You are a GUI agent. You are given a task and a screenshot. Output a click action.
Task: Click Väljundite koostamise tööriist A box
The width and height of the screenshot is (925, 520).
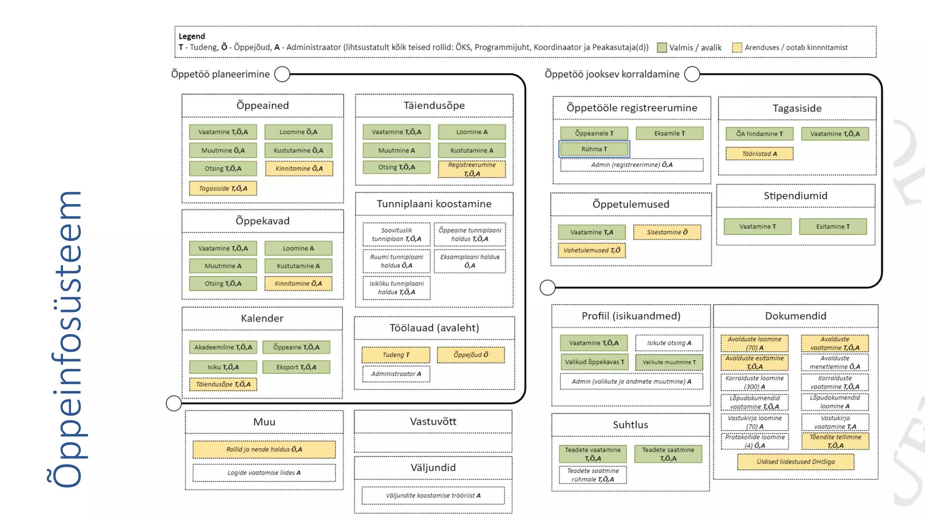tap(433, 495)
